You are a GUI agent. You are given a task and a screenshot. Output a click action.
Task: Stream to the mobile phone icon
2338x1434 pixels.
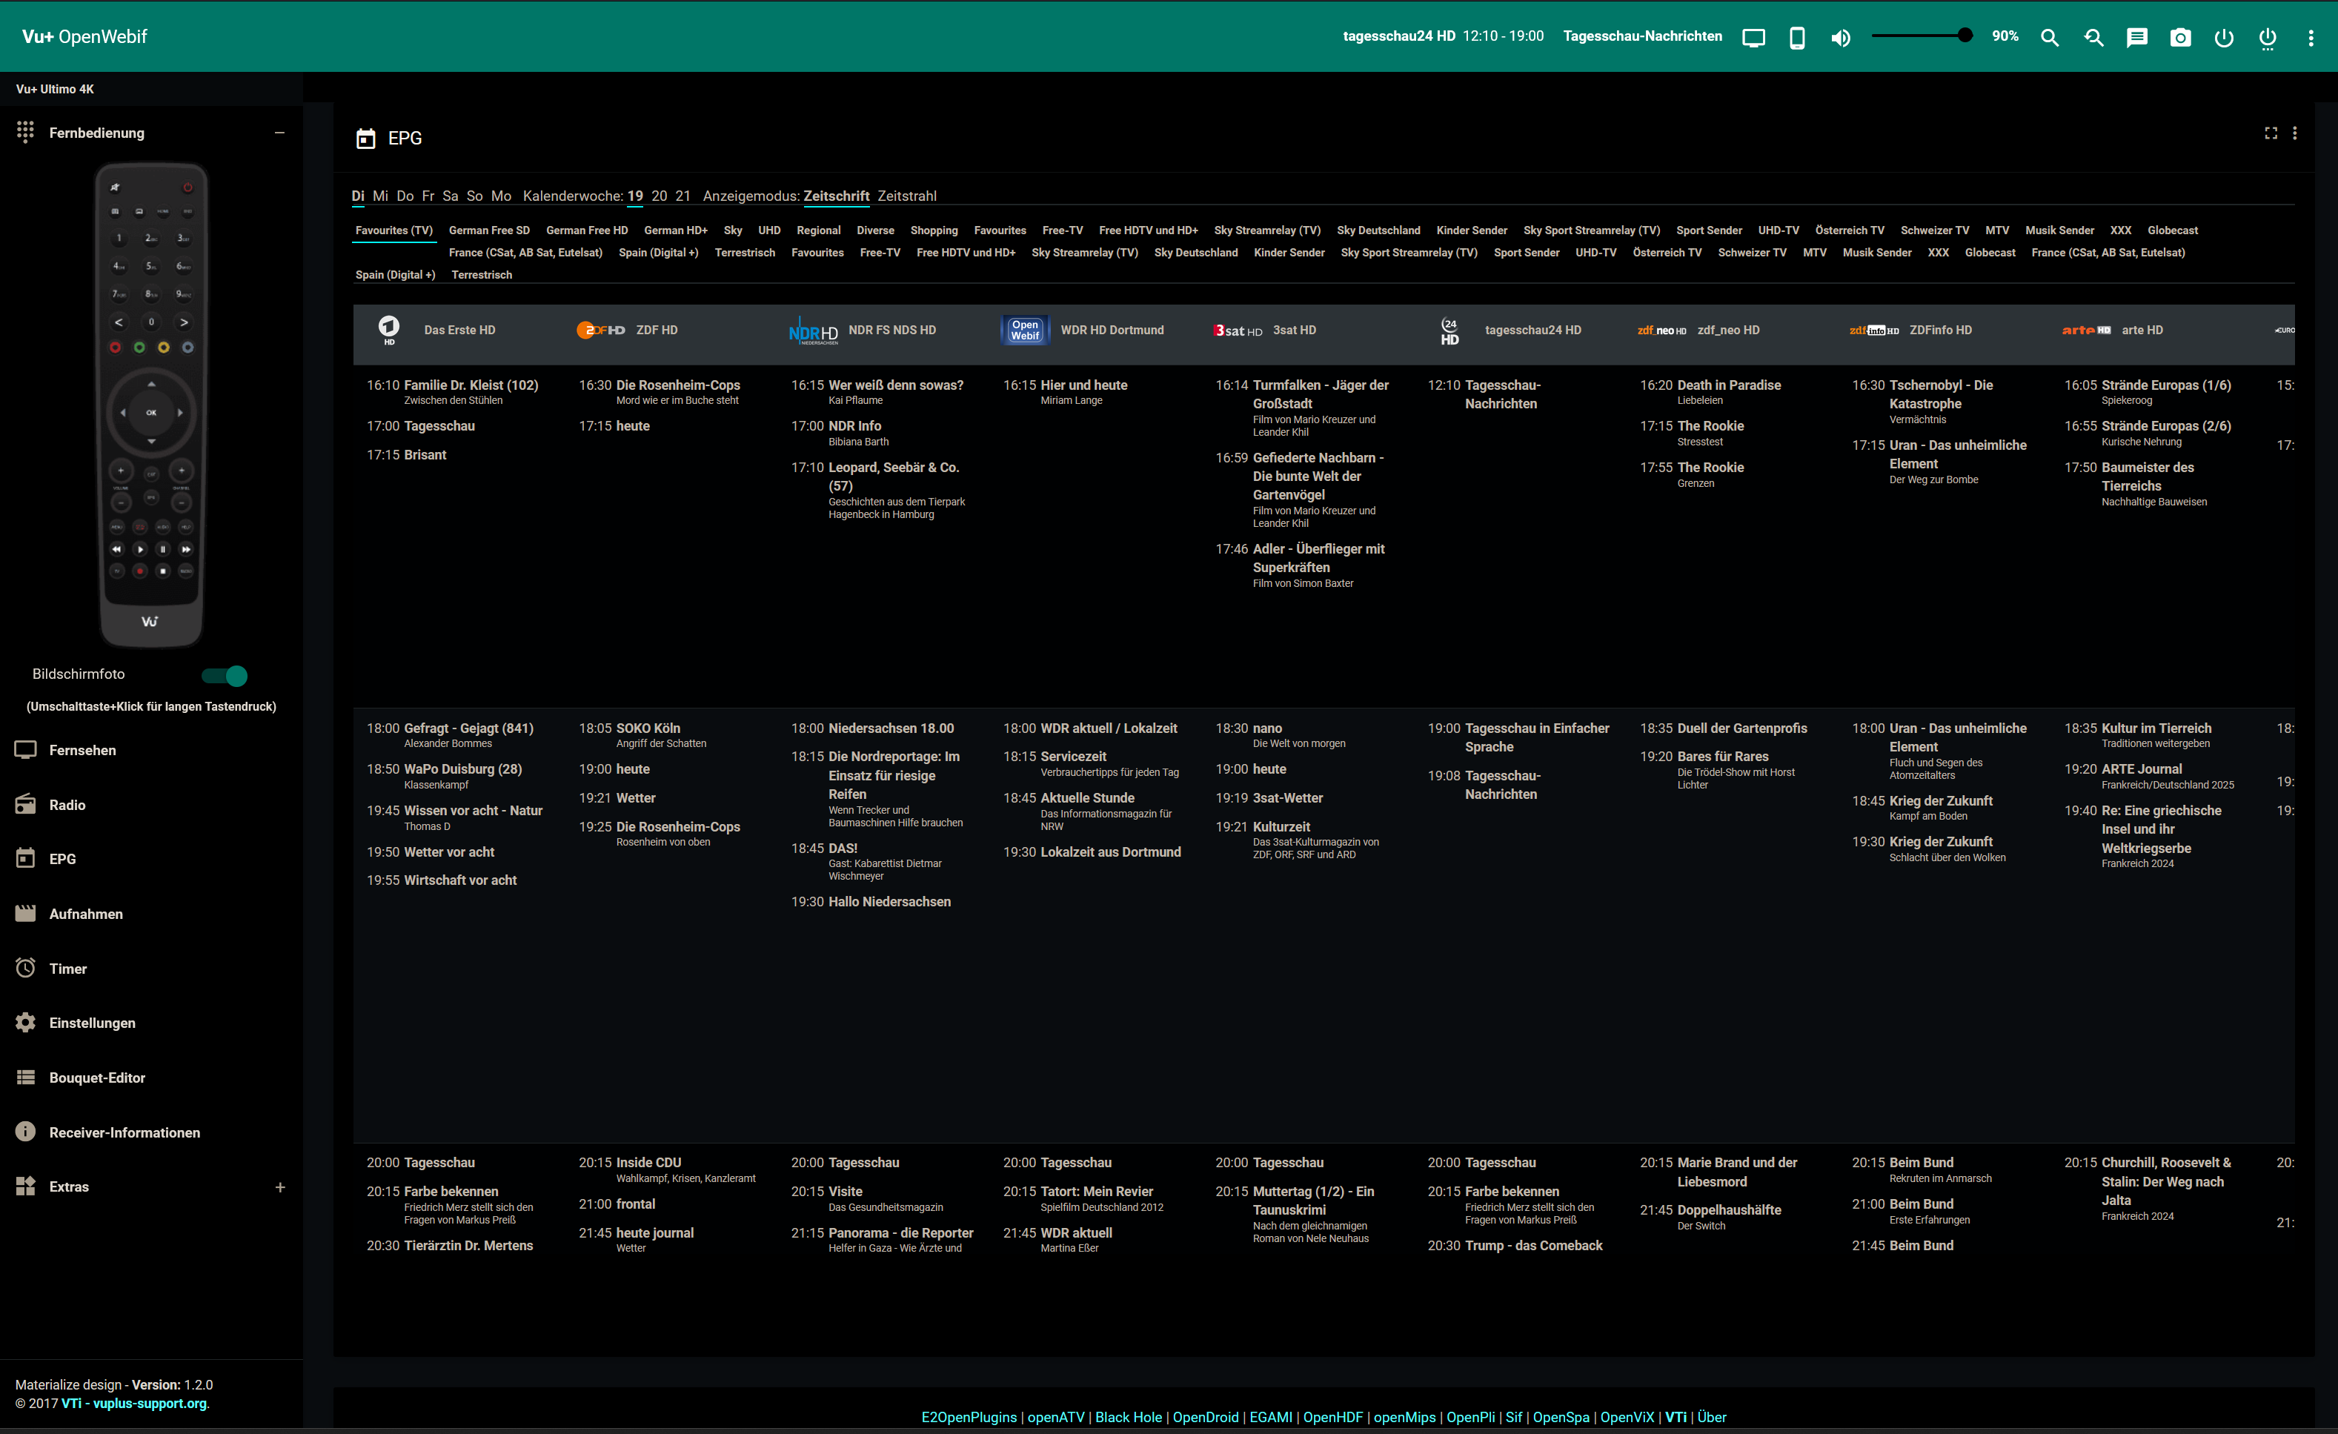tap(1796, 38)
